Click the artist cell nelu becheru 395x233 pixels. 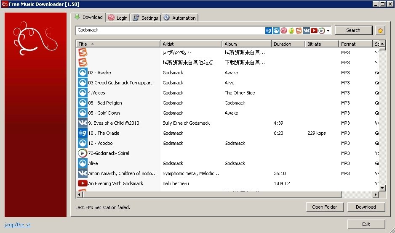(176, 183)
